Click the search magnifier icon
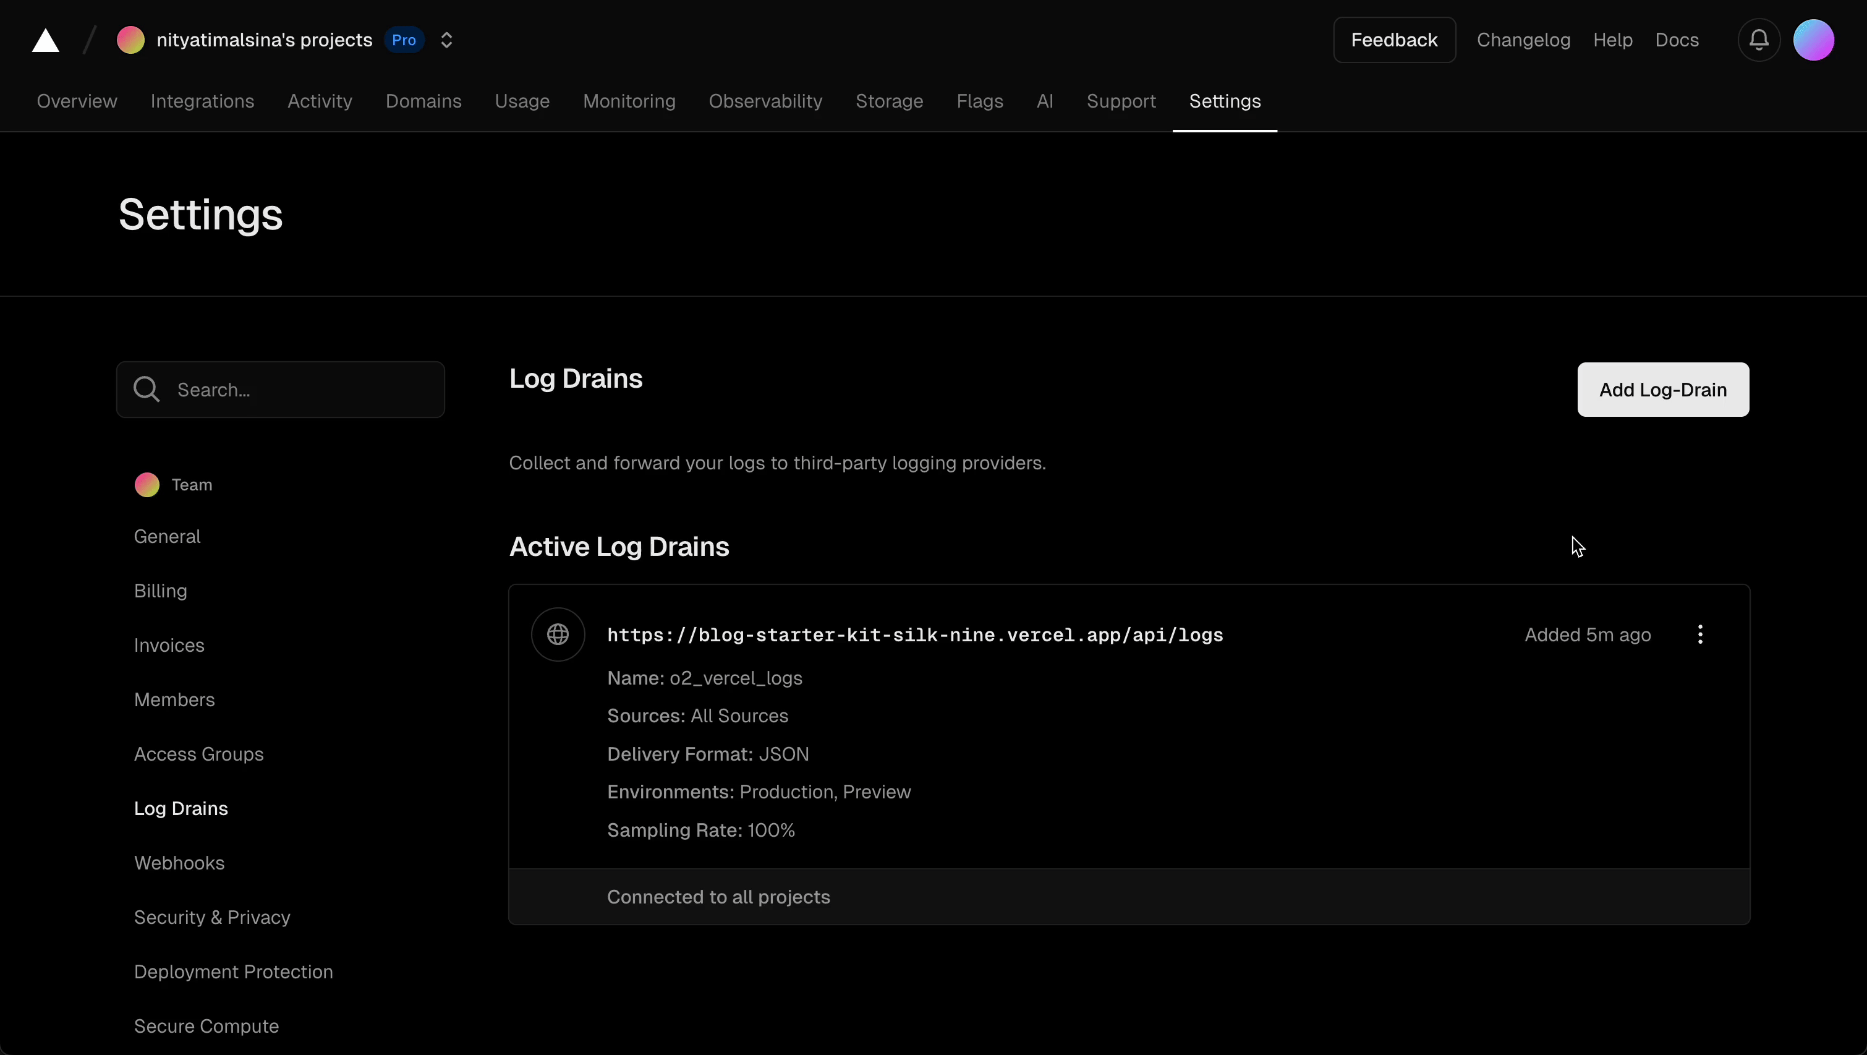This screenshot has height=1055, width=1867. 146,390
